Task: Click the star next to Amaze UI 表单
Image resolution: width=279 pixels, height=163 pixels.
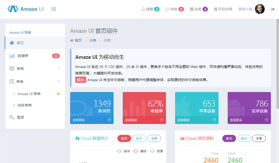Action: (x=58, y=94)
